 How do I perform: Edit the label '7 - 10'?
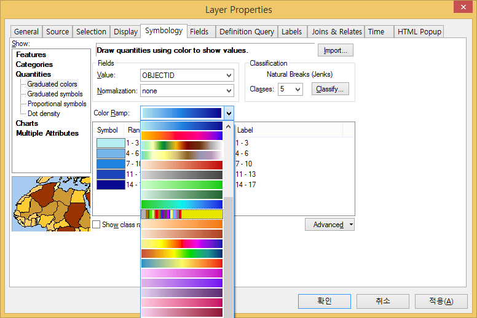tap(243, 164)
